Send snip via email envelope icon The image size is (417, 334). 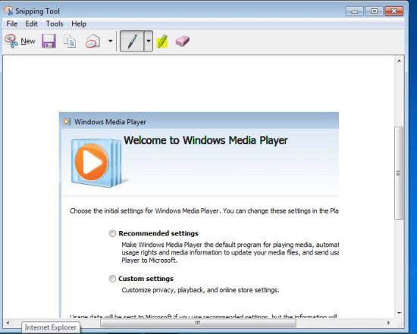[x=92, y=41]
